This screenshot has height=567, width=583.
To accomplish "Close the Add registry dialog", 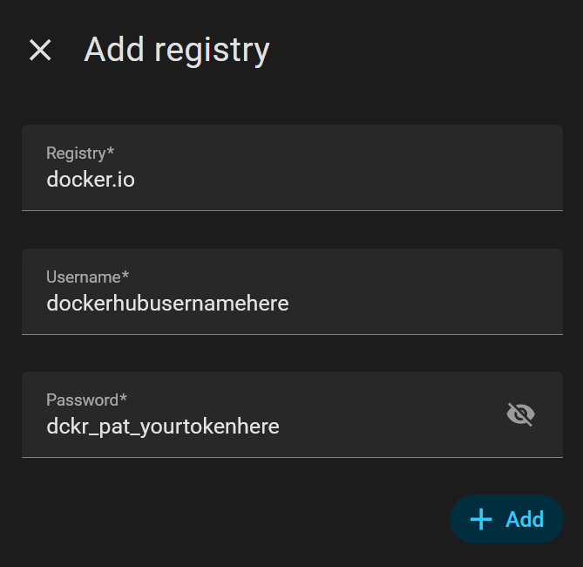I will (40, 50).
